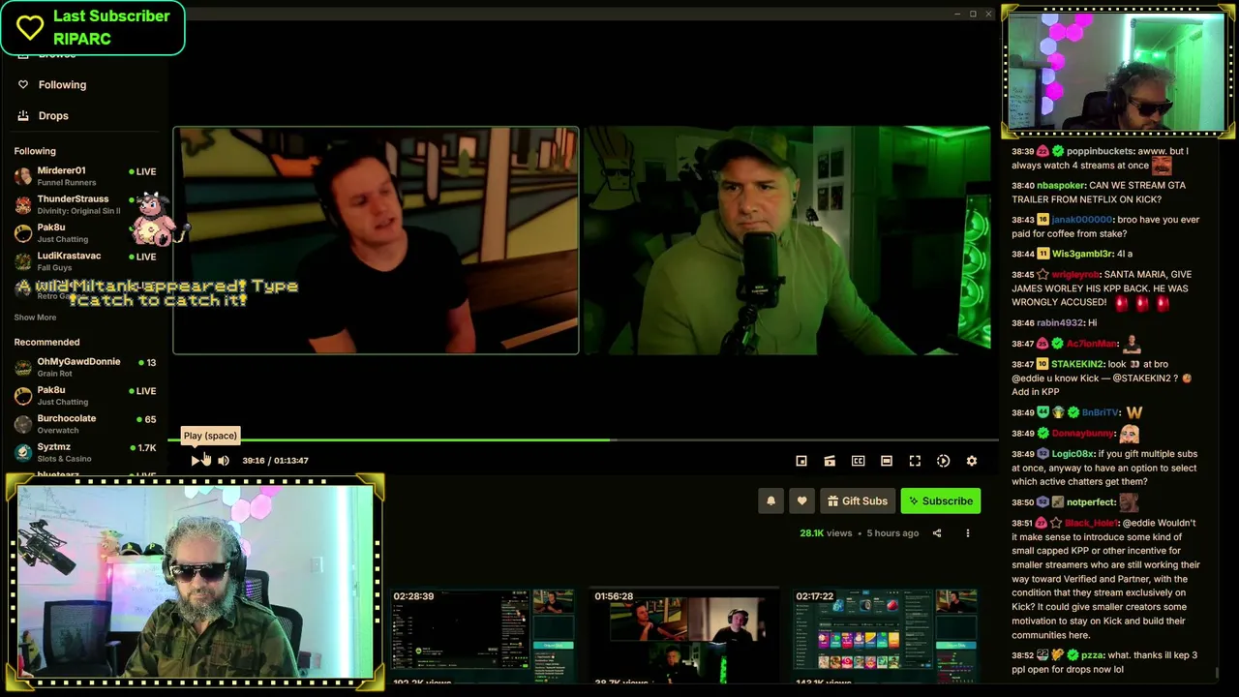The width and height of the screenshot is (1239, 697).
Task: Go to LudiKrastavac's channel
Action: [x=85, y=261]
